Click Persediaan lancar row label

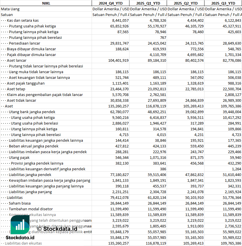[25, 43]
